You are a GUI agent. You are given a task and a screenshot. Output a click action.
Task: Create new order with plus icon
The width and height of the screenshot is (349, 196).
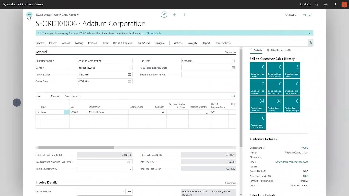174,15
